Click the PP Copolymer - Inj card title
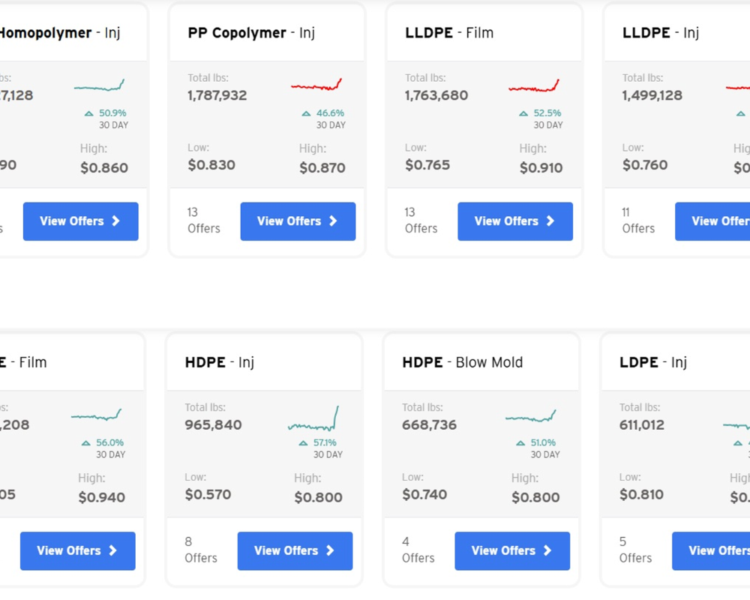Viewport: 750px width, 600px height. (251, 33)
